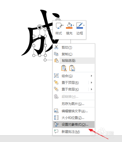Click the 填充 paint bucket icon
Image resolution: width=122 pixels, height=142 pixels.
point(69,24)
